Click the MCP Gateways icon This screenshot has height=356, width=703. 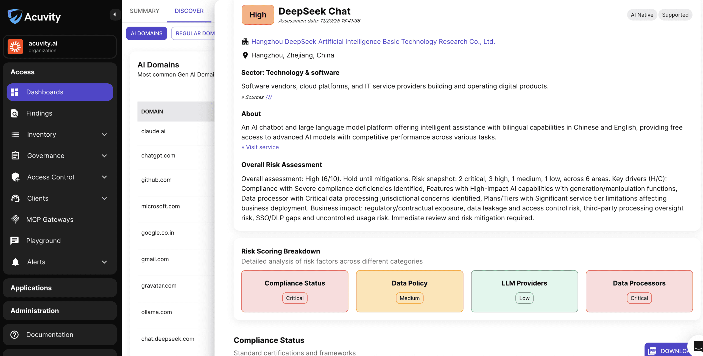point(15,219)
